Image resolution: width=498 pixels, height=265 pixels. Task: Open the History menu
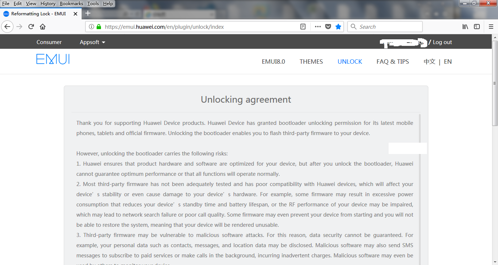(48, 3)
